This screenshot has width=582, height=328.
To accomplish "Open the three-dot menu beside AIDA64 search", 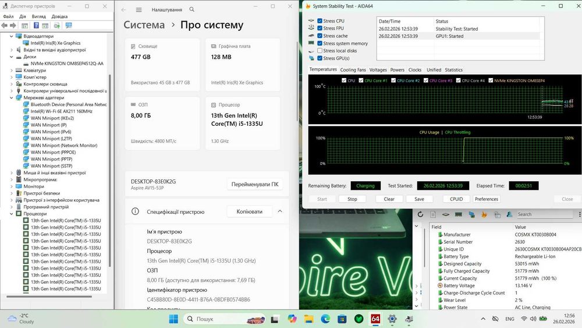I will (x=580, y=214).
